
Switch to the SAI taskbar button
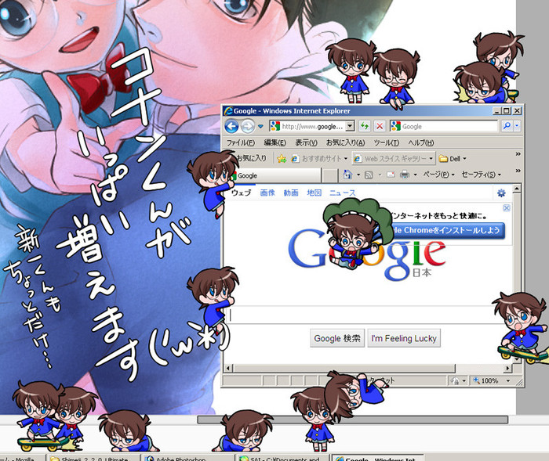click(282, 458)
